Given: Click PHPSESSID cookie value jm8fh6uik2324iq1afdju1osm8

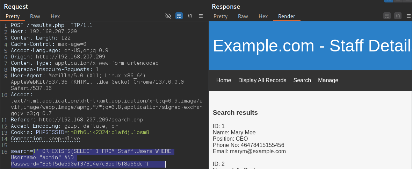Looking at the screenshot, I should tap(108, 132).
